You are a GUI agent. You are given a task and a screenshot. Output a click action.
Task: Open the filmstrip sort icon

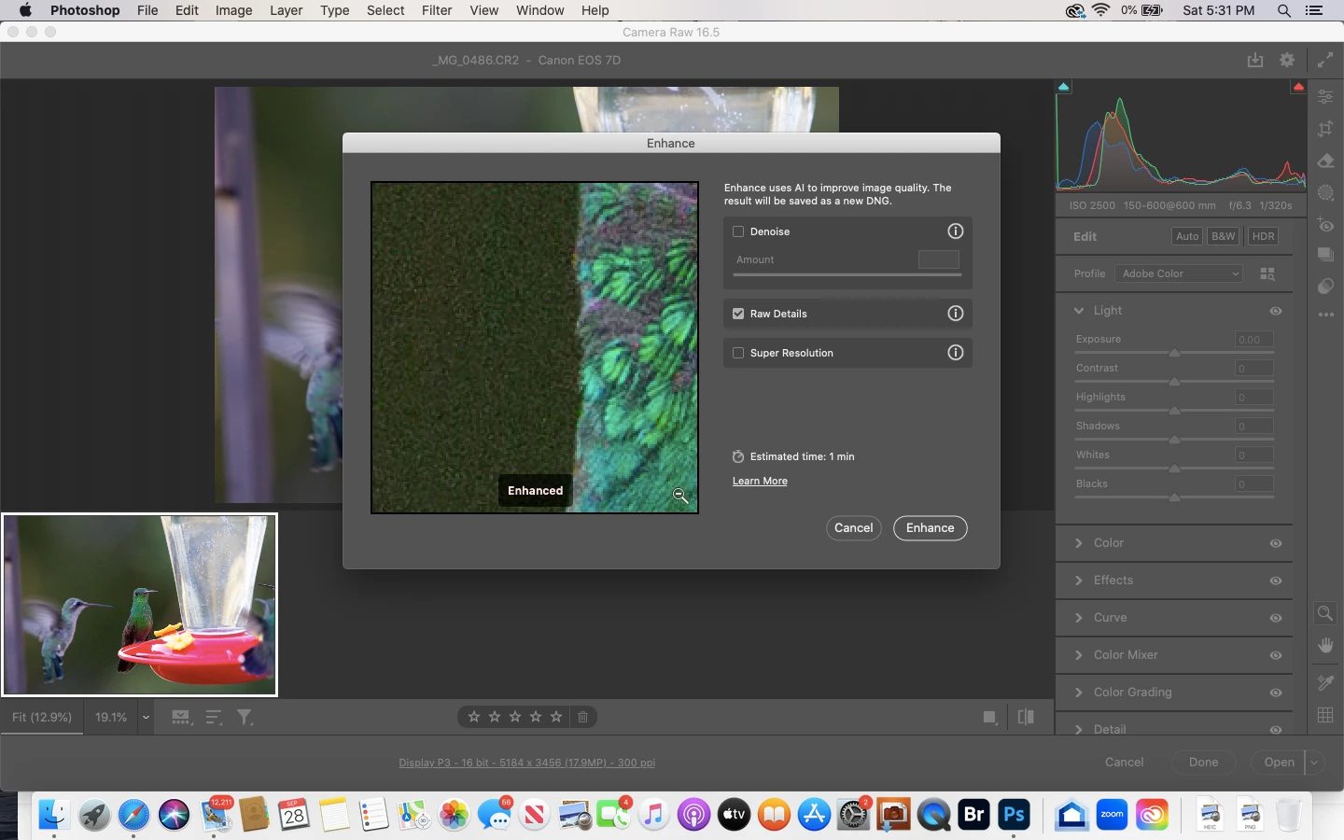click(214, 717)
